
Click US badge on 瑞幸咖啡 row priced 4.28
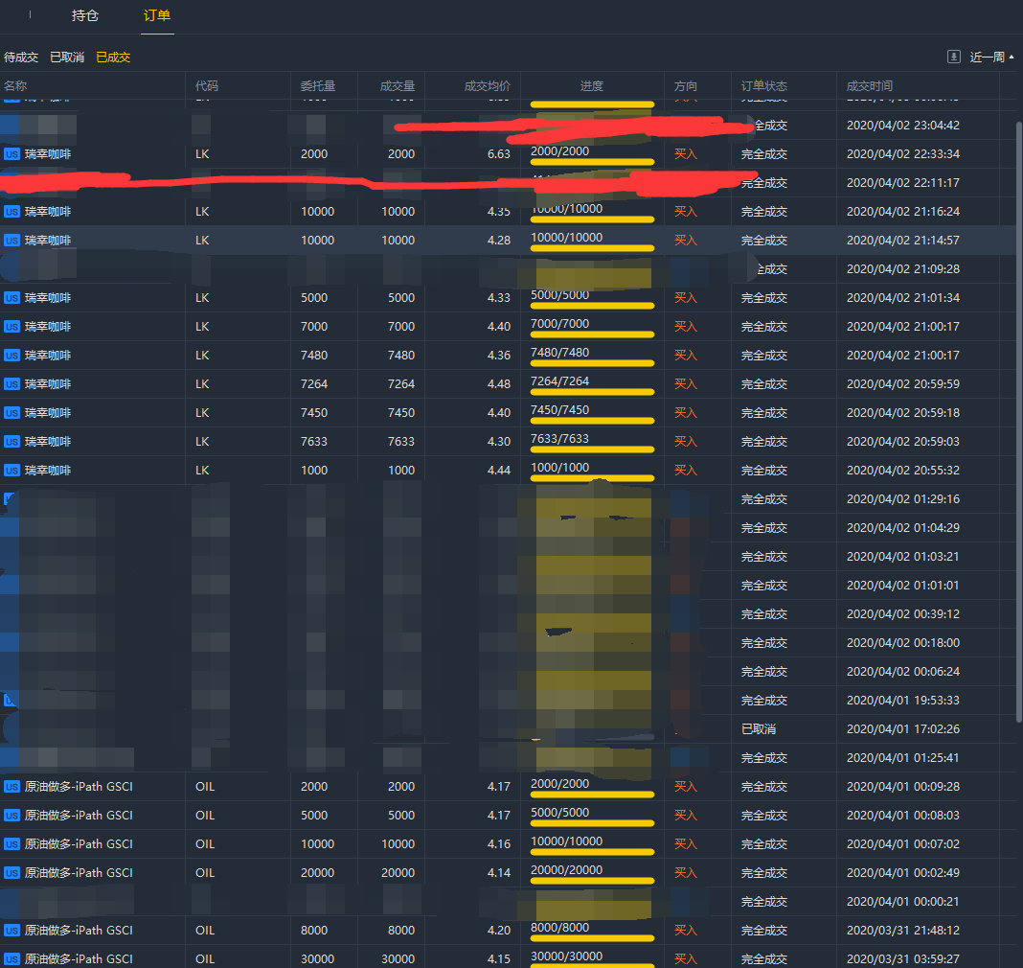[x=11, y=241]
